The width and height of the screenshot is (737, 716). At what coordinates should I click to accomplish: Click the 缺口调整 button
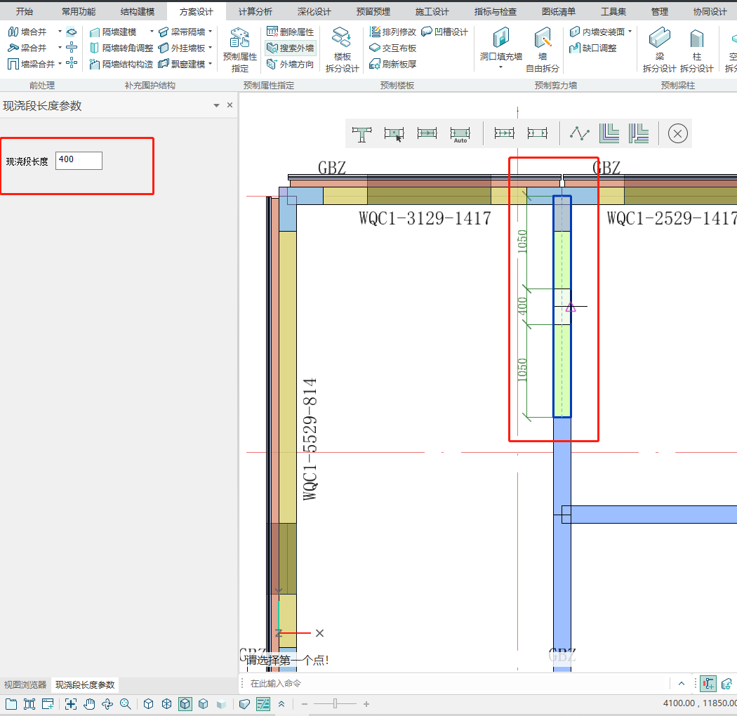coord(593,48)
